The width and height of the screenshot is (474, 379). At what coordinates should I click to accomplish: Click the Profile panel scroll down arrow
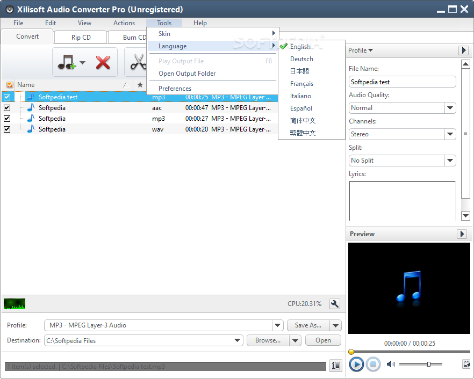point(465,216)
